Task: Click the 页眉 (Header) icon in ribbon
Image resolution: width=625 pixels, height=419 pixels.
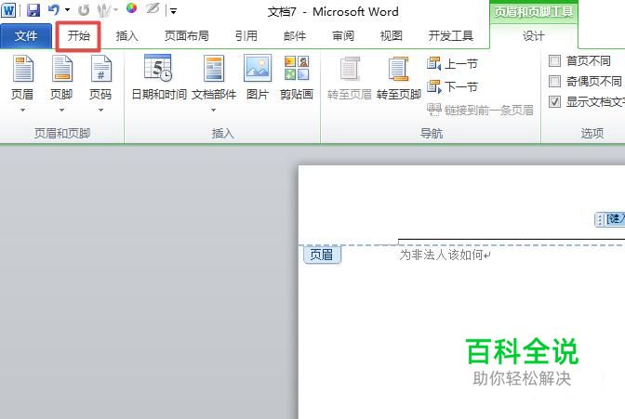Action: (x=22, y=68)
